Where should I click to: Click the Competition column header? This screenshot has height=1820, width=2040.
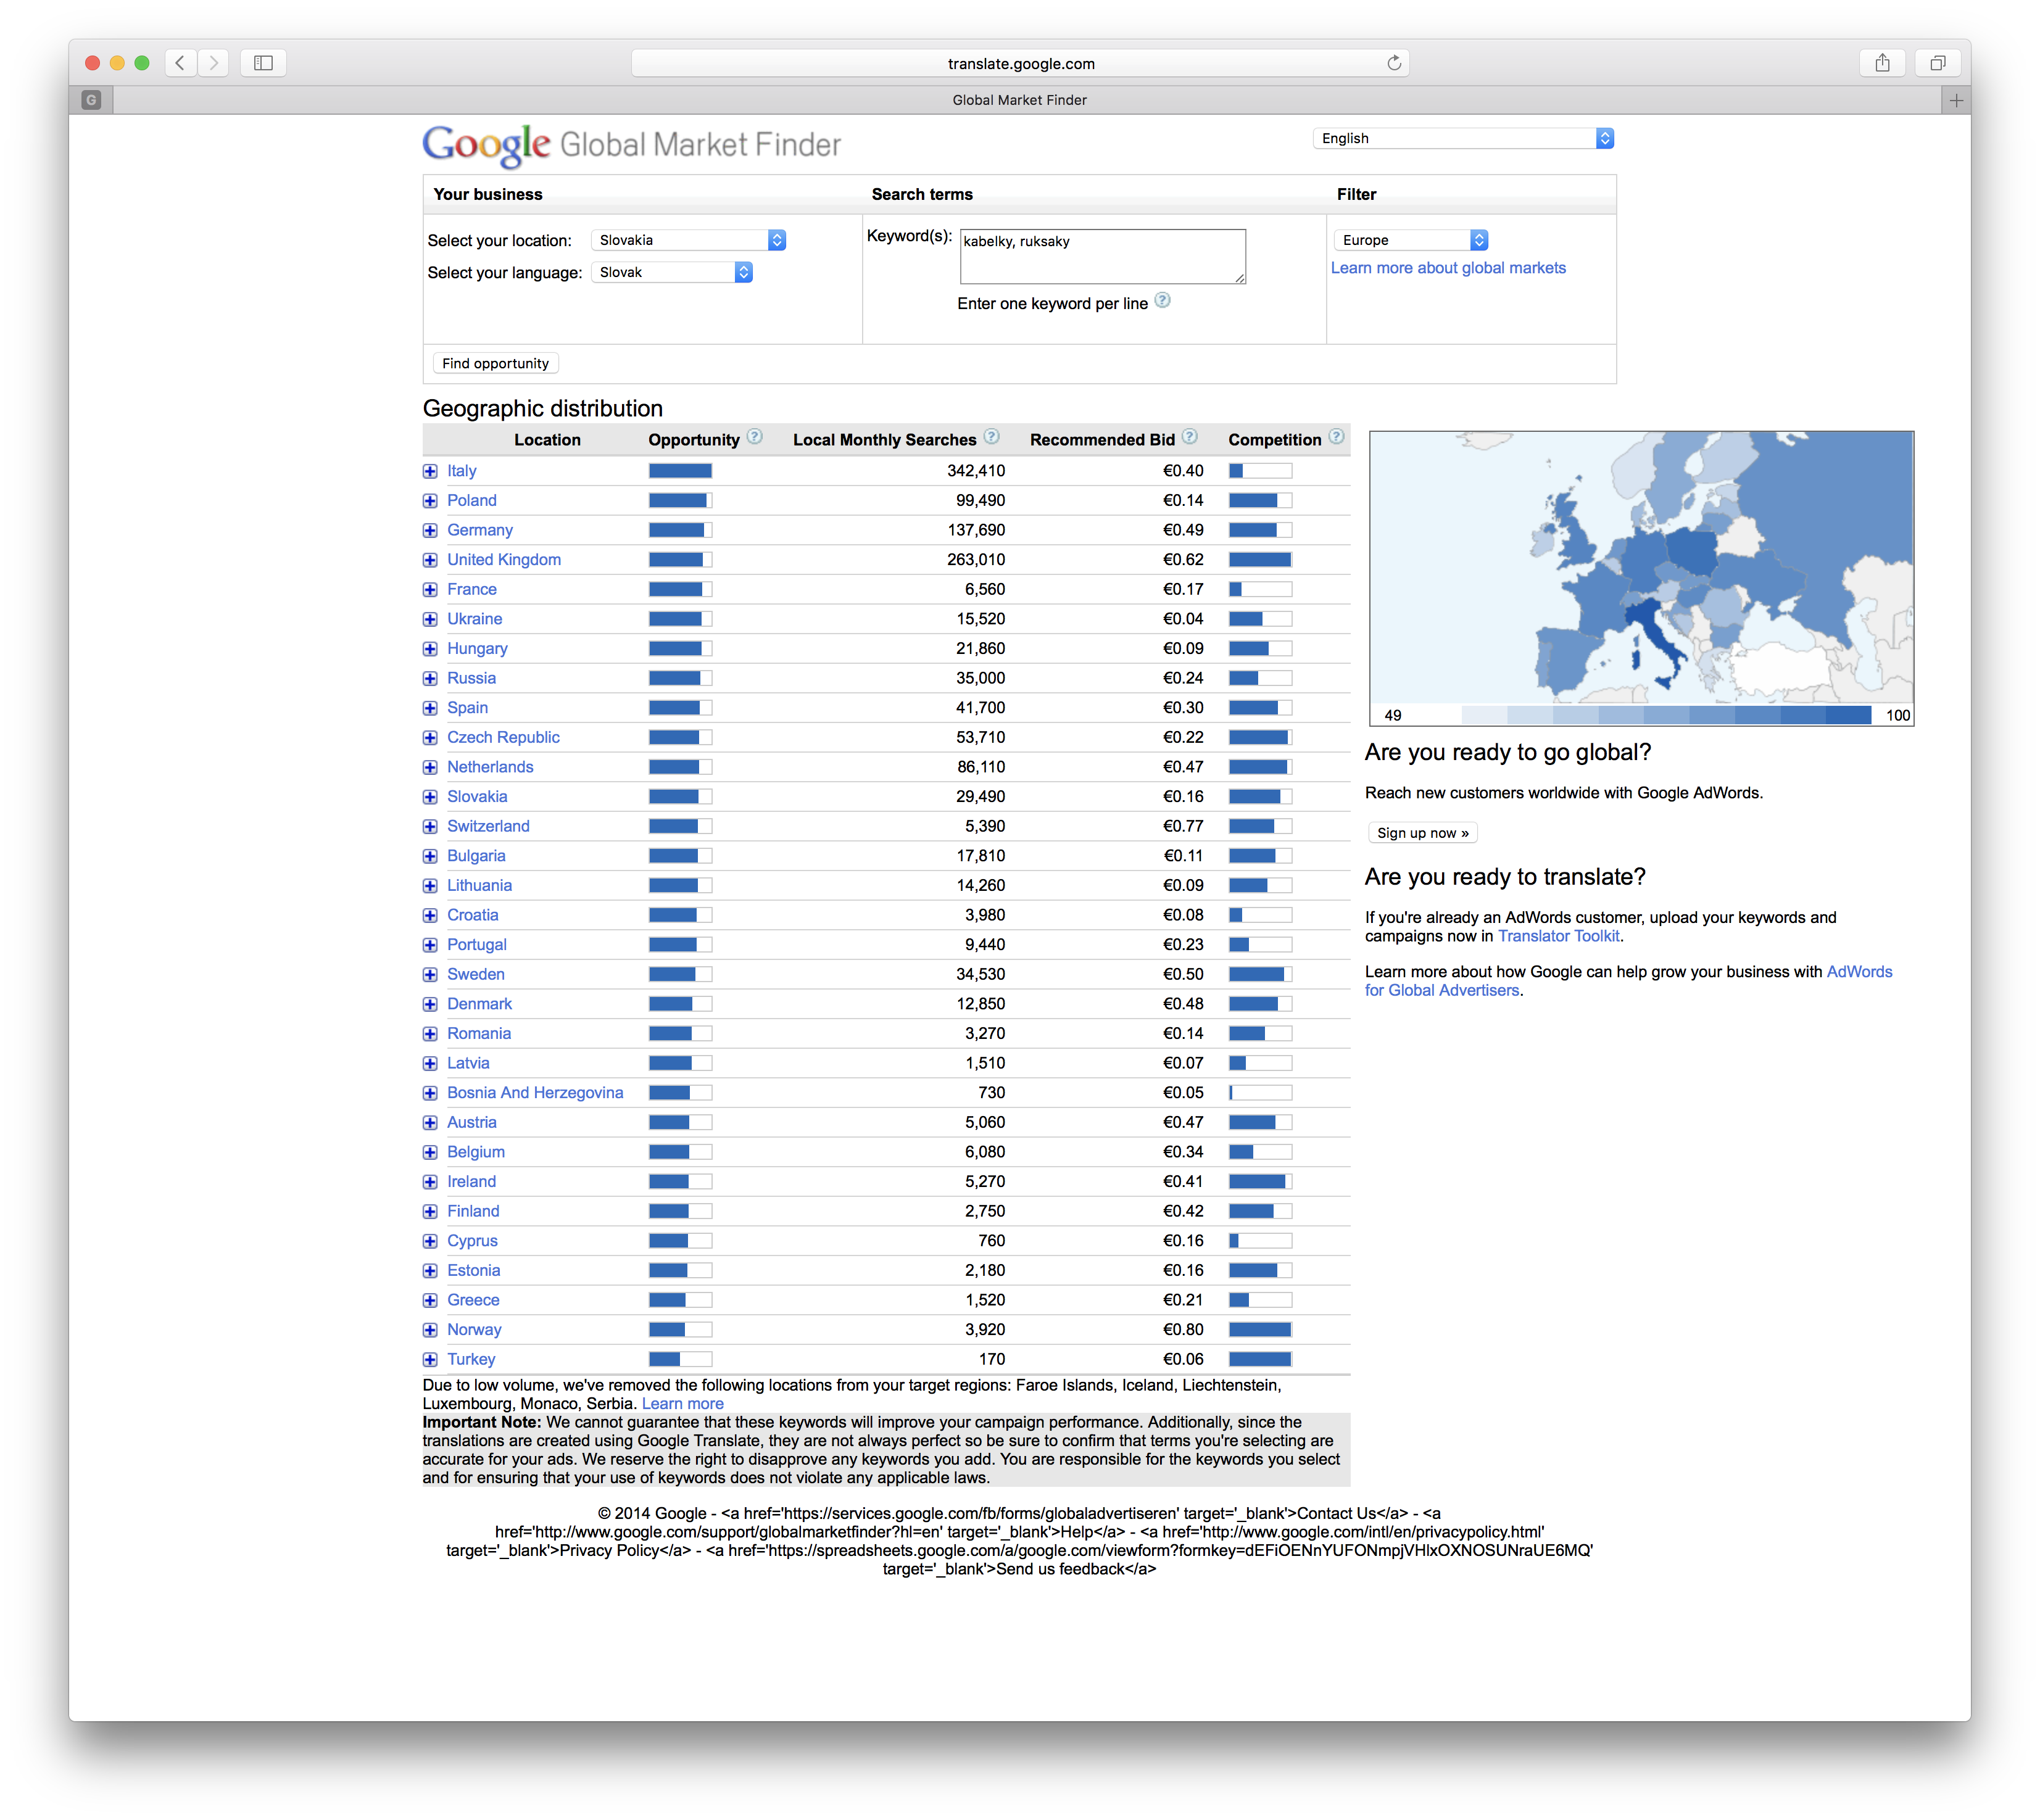point(1274,440)
